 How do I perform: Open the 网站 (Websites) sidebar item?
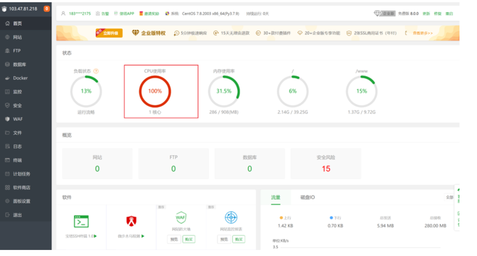[17, 37]
